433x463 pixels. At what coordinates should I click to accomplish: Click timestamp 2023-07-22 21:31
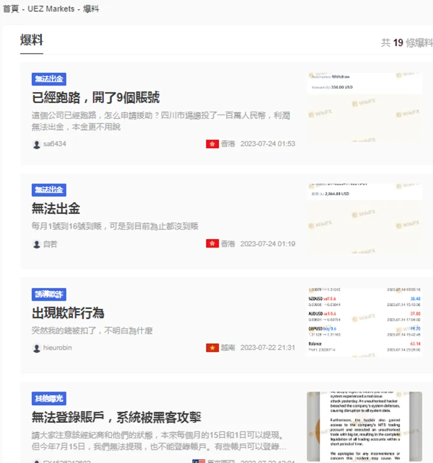[268, 347]
